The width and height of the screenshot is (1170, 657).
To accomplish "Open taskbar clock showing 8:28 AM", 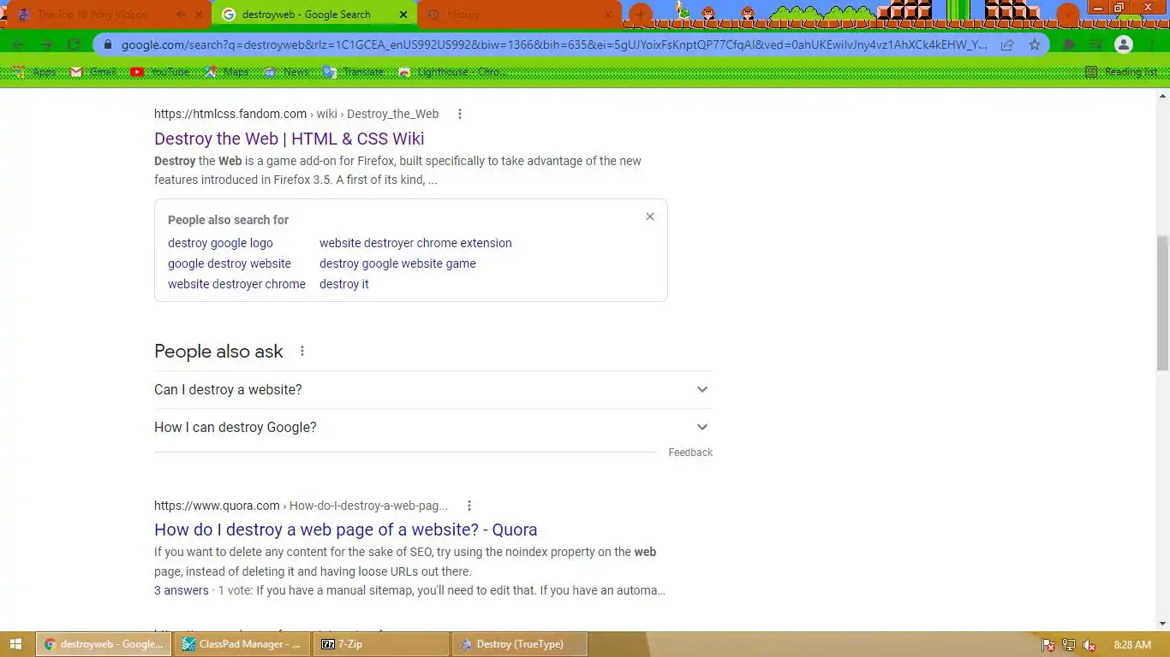I will [1132, 645].
